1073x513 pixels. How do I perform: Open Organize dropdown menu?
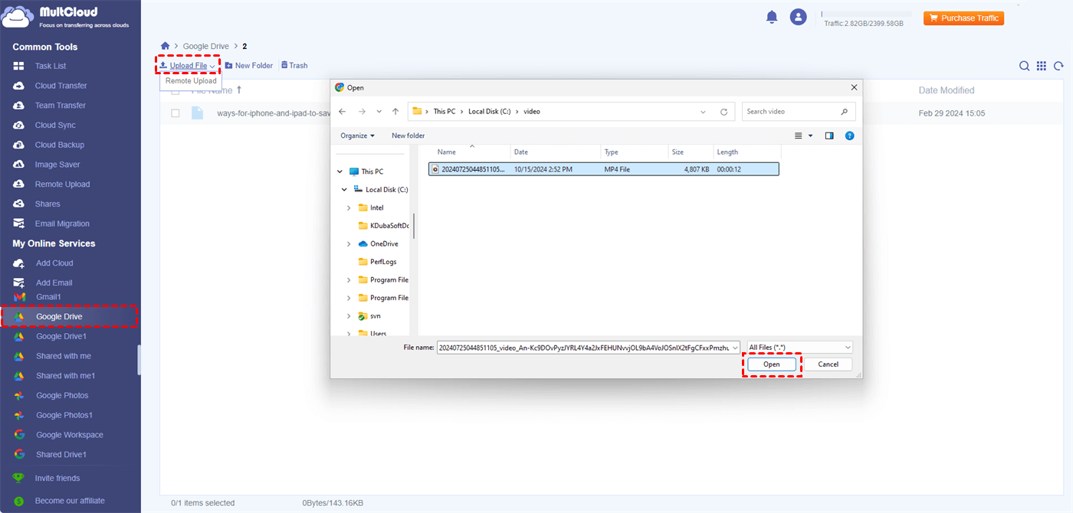(x=358, y=136)
